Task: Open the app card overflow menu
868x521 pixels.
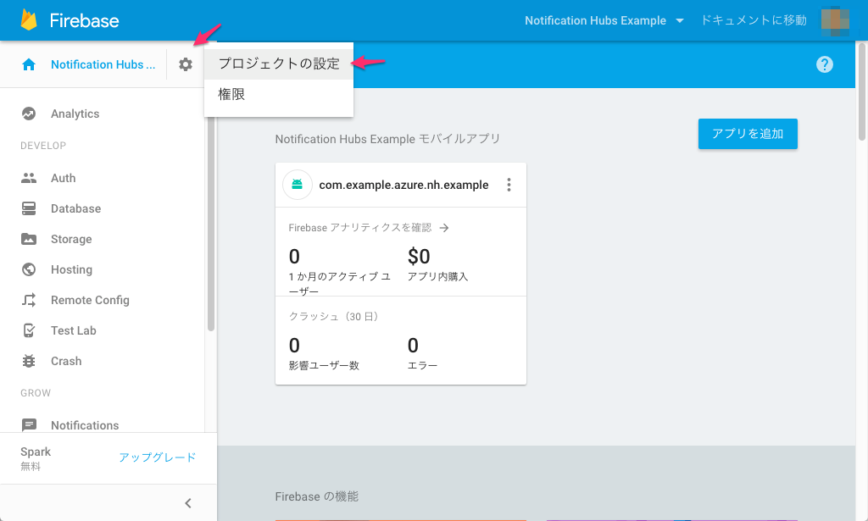Action: [x=509, y=184]
